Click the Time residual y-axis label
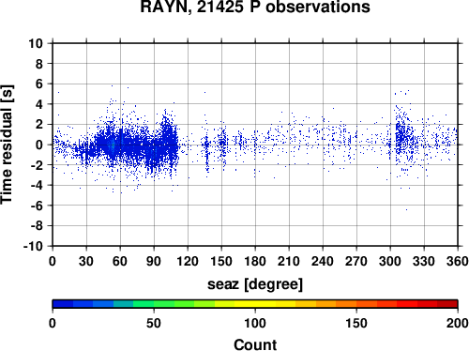Image resolution: width=469 pixels, height=351 pixels. [x=7, y=145]
